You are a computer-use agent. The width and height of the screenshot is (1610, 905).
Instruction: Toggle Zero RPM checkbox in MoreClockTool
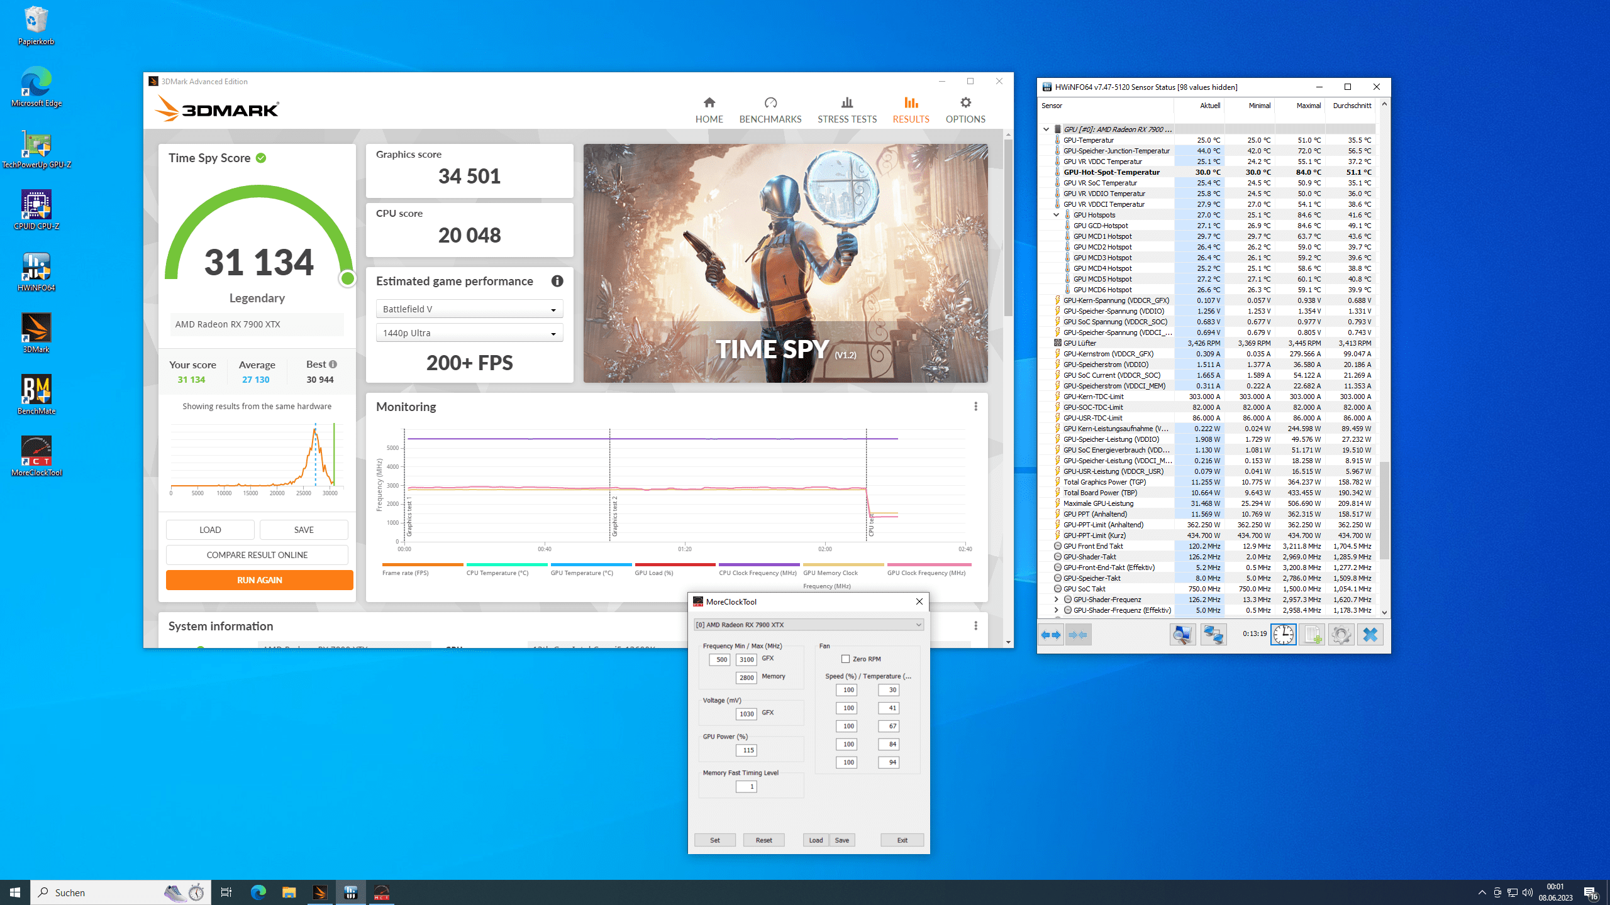pos(845,659)
